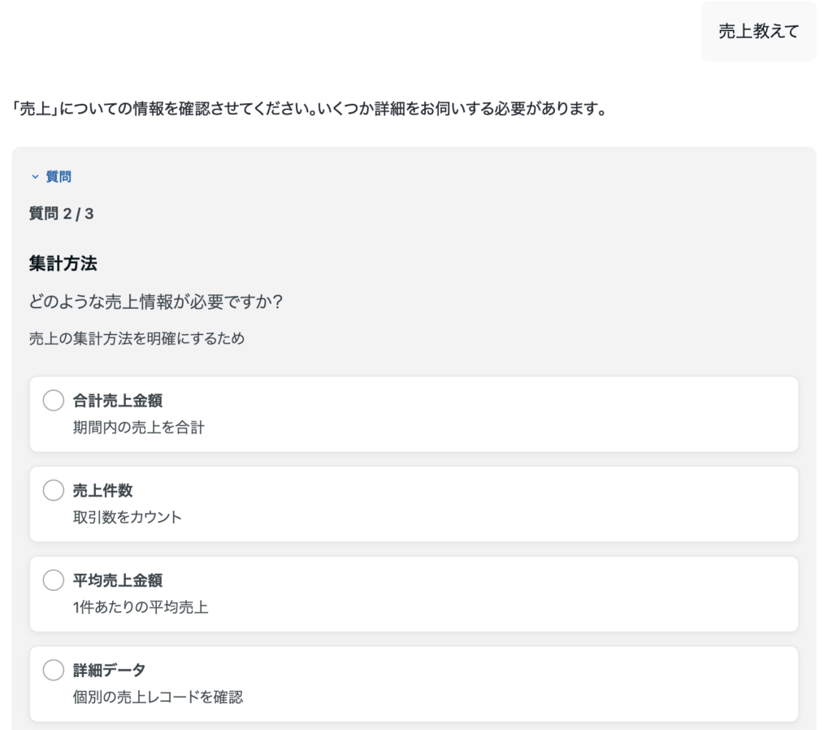Click the 1件あたりの平均売上 description
The width and height of the screenshot is (824, 730).
(x=140, y=606)
